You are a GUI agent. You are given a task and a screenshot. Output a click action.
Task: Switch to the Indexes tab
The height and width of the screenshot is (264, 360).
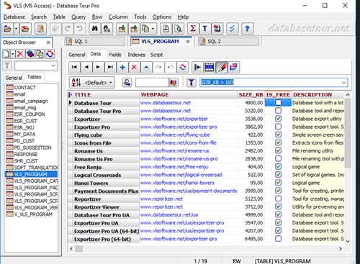136,55
